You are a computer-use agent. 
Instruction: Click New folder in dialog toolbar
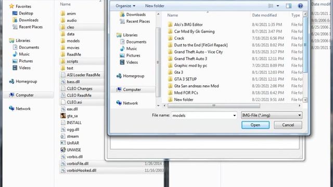pyautogui.click(x=155, y=6)
